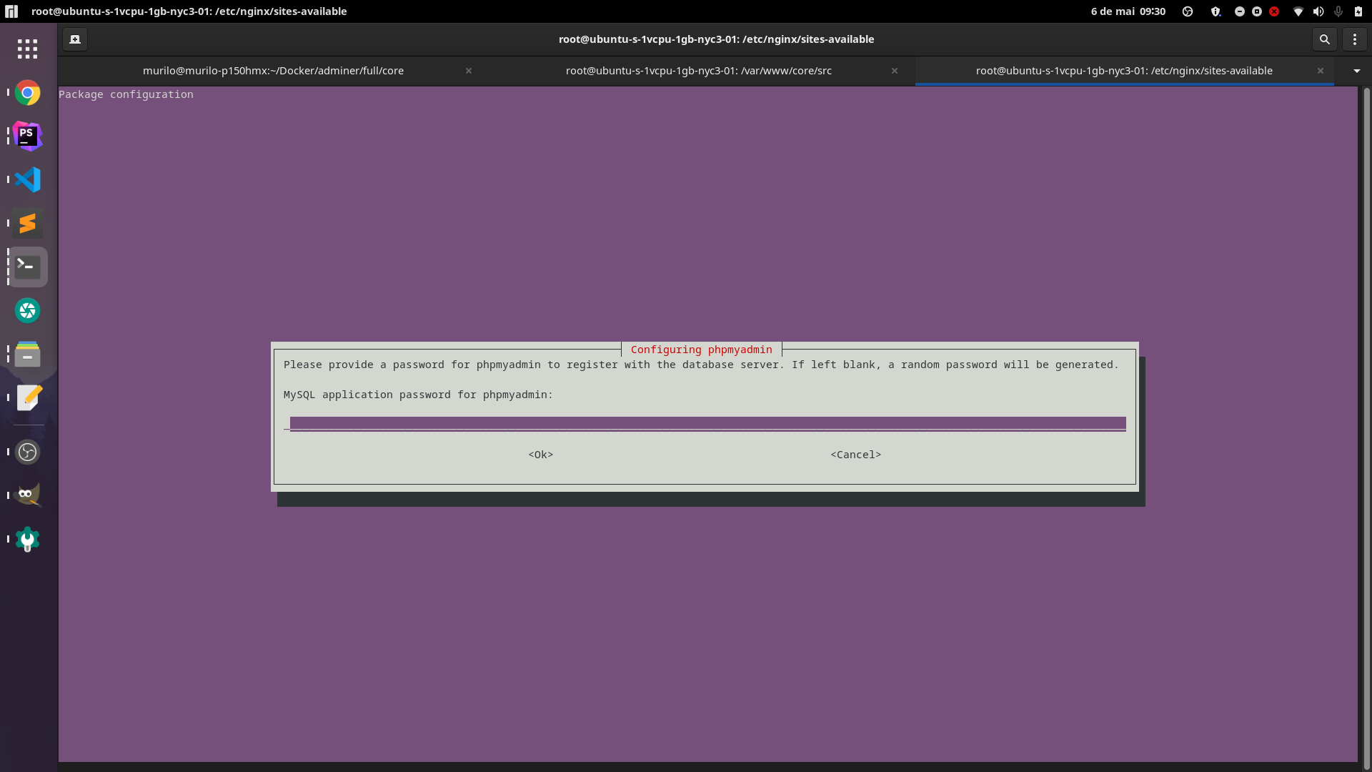Open the shield tray indicator
The image size is (1372, 772).
tap(1216, 11)
